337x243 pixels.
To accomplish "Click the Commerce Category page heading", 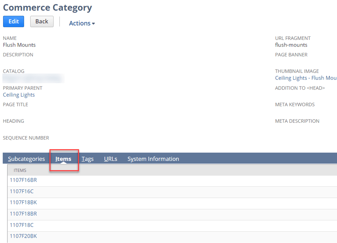I will coord(48,8).
